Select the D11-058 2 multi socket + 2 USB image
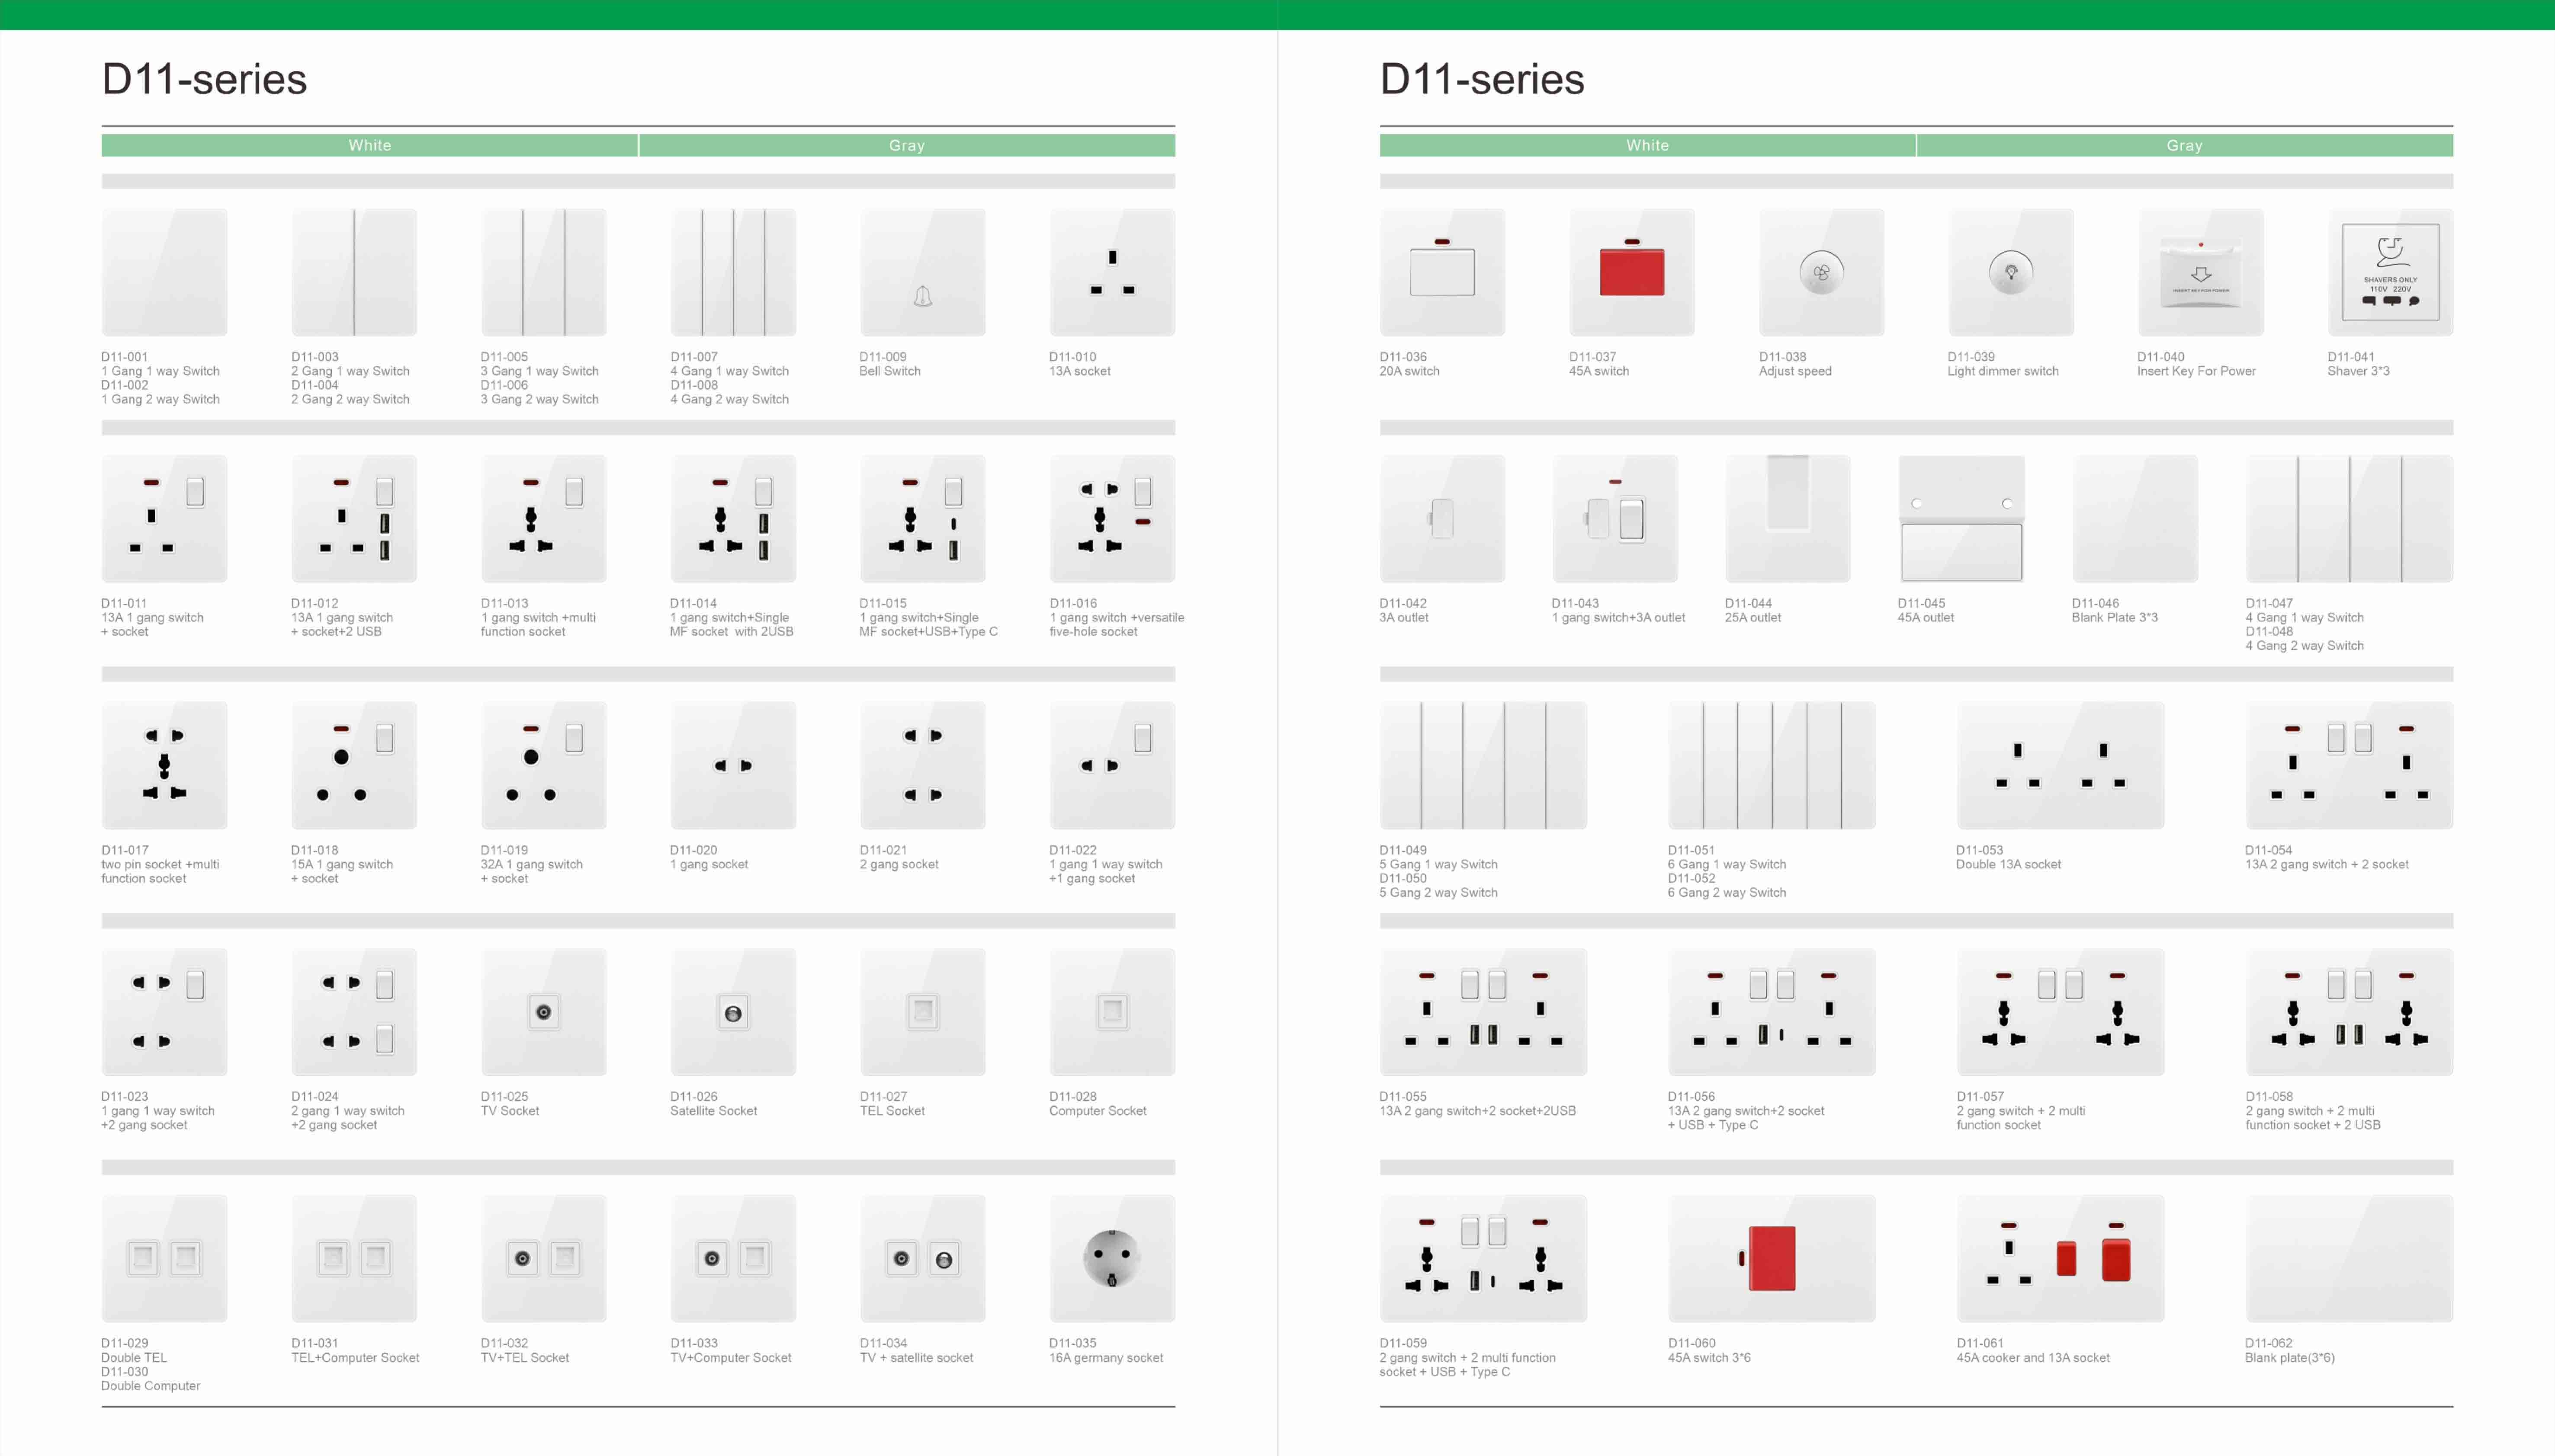The width and height of the screenshot is (2555, 1456). click(x=2349, y=1012)
